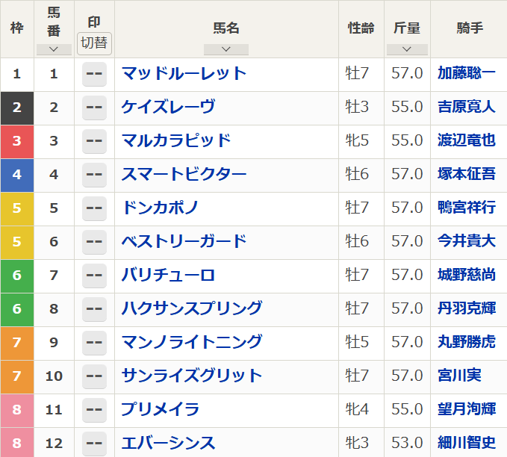This screenshot has height=457, width=507.
Task: Open the 斤量 sort dropdown arrow
Action: [x=407, y=49]
